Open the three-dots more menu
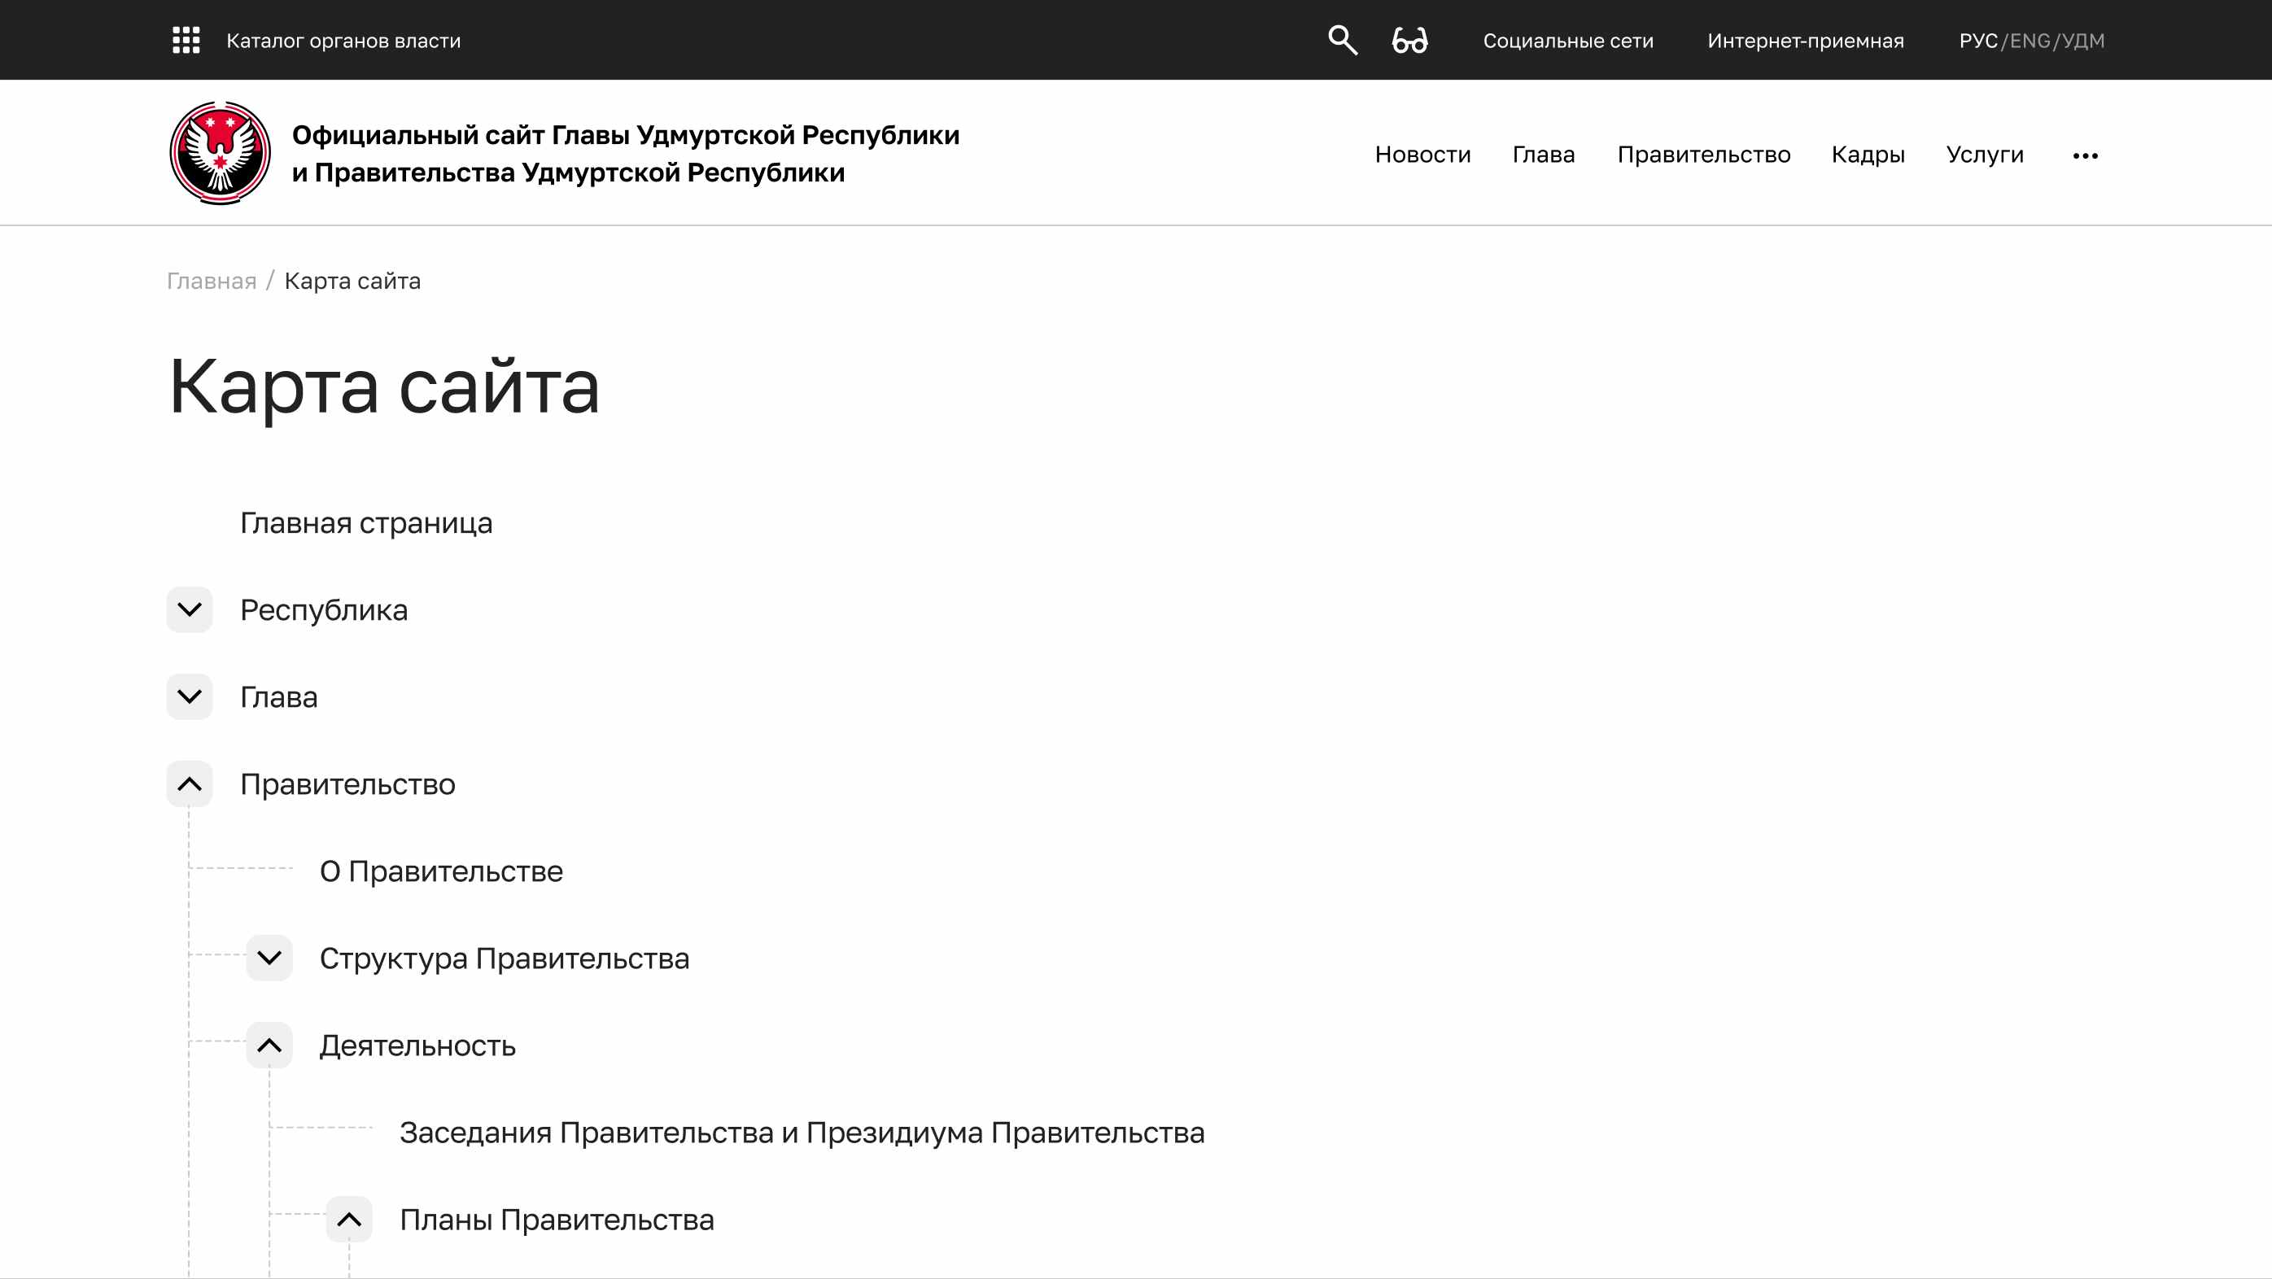This screenshot has height=1279, width=2272. coord(2085,156)
